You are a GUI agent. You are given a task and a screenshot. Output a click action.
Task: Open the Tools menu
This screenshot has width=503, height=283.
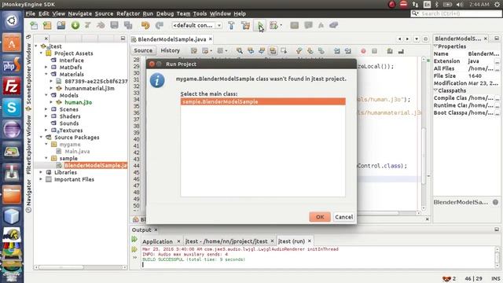(x=200, y=13)
